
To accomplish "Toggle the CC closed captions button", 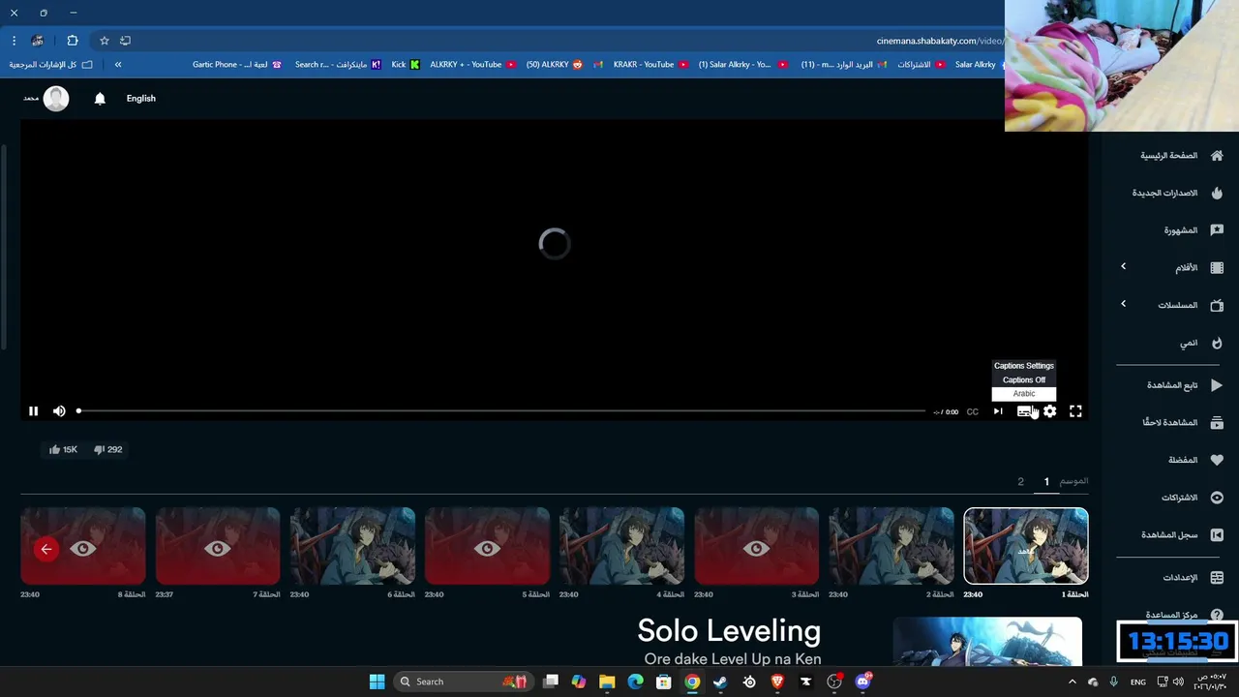I will point(972,411).
